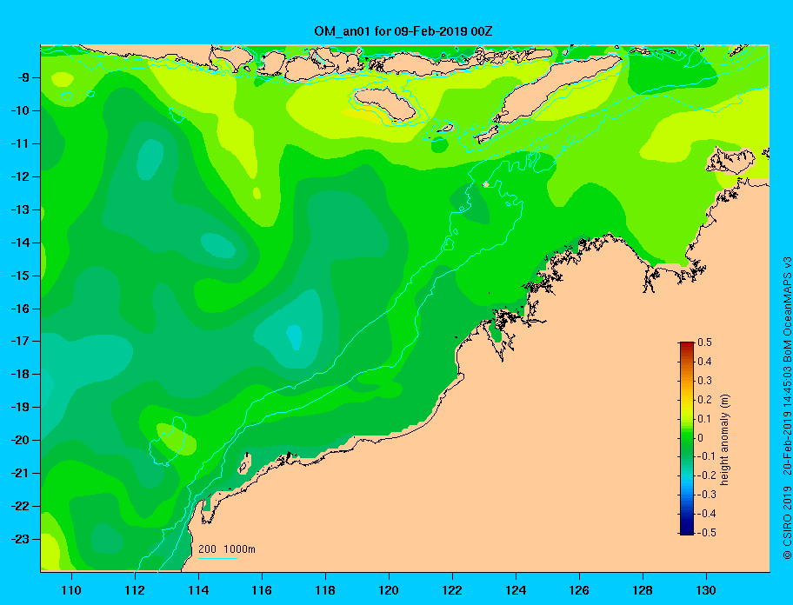This screenshot has height=605, width=793.
Task: Click the "-21" latitude axis label
Action: pyautogui.click(x=19, y=473)
